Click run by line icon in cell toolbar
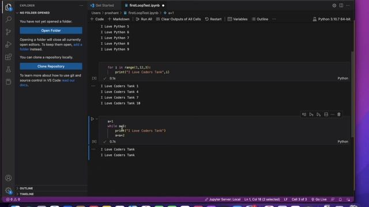The width and height of the screenshot is (369, 207). (304, 114)
